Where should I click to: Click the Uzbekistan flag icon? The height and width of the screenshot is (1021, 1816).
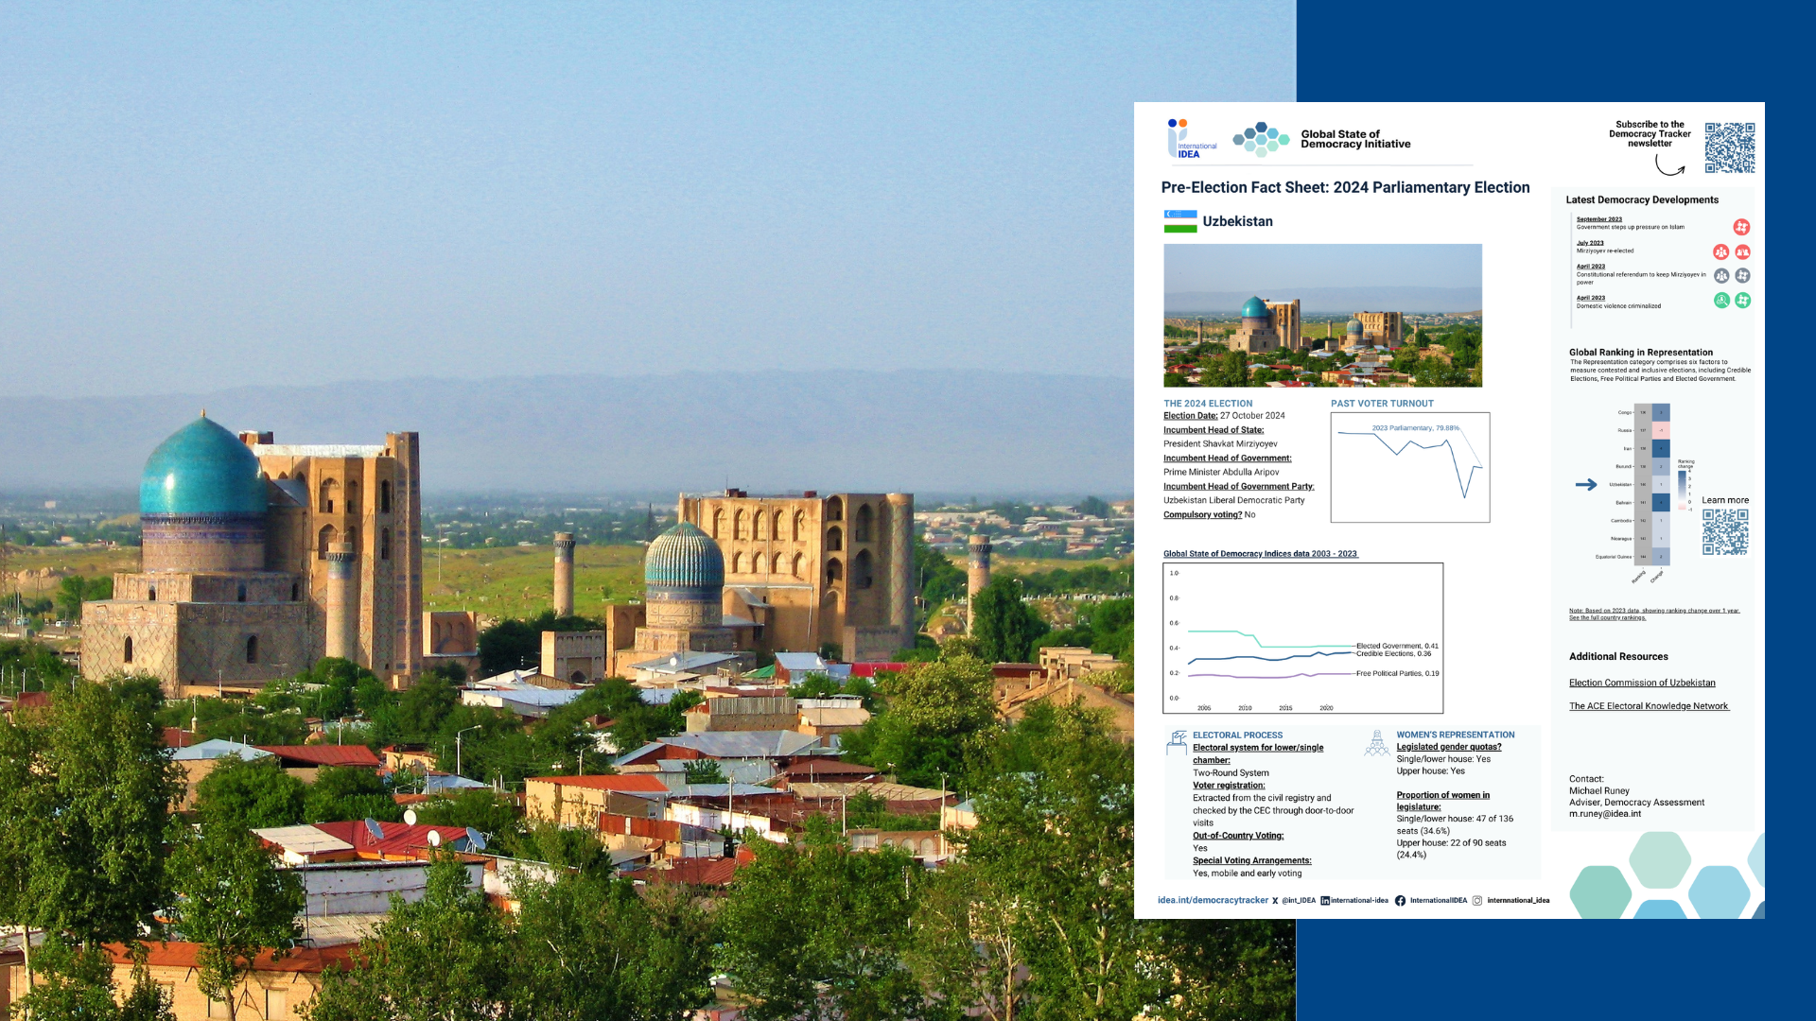click(1180, 221)
